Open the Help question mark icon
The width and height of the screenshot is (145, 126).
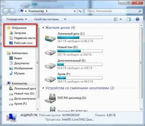click(x=137, y=19)
